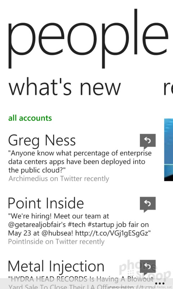Open Metal Injection's contact name
The width and height of the screenshot is (173, 289).
click(56, 266)
